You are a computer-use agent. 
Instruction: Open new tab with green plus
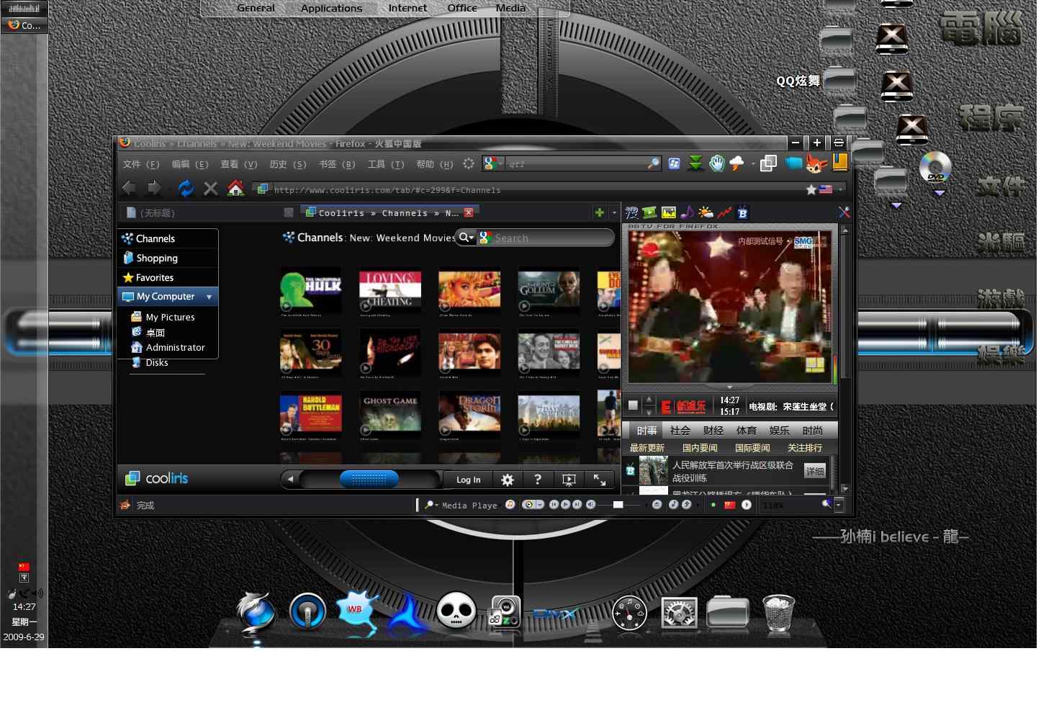[599, 212]
